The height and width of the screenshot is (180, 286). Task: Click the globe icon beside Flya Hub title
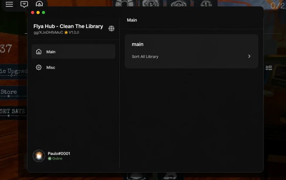[111, 28]
